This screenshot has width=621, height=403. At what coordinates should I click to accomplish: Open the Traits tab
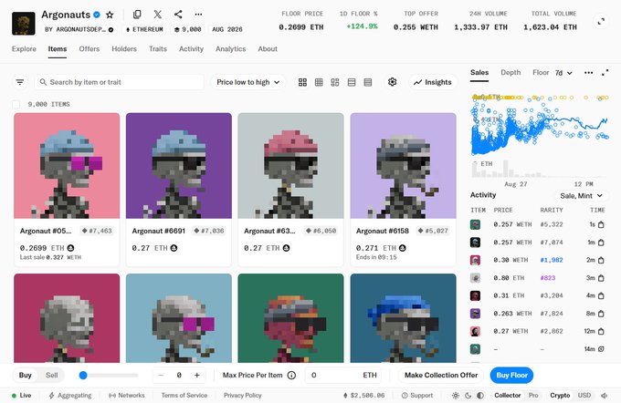coord(158,49)
